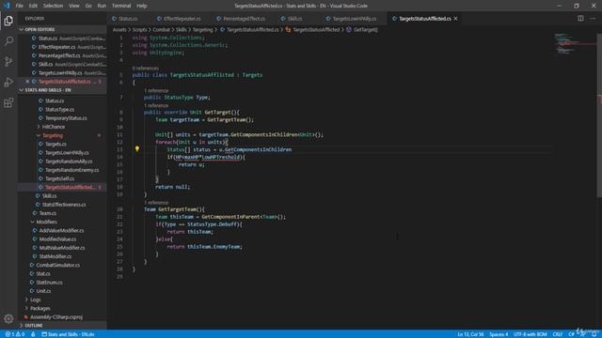Open StatEnum.cs in the explorer

pyautogui.click(x=49, y=282)
